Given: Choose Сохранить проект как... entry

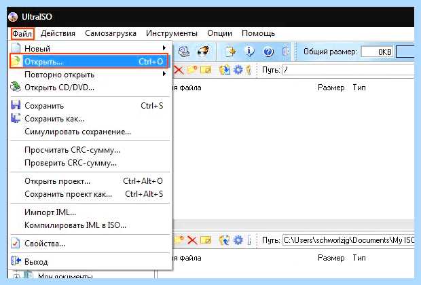Looking at the screenshot, I should tap(90, 194).
